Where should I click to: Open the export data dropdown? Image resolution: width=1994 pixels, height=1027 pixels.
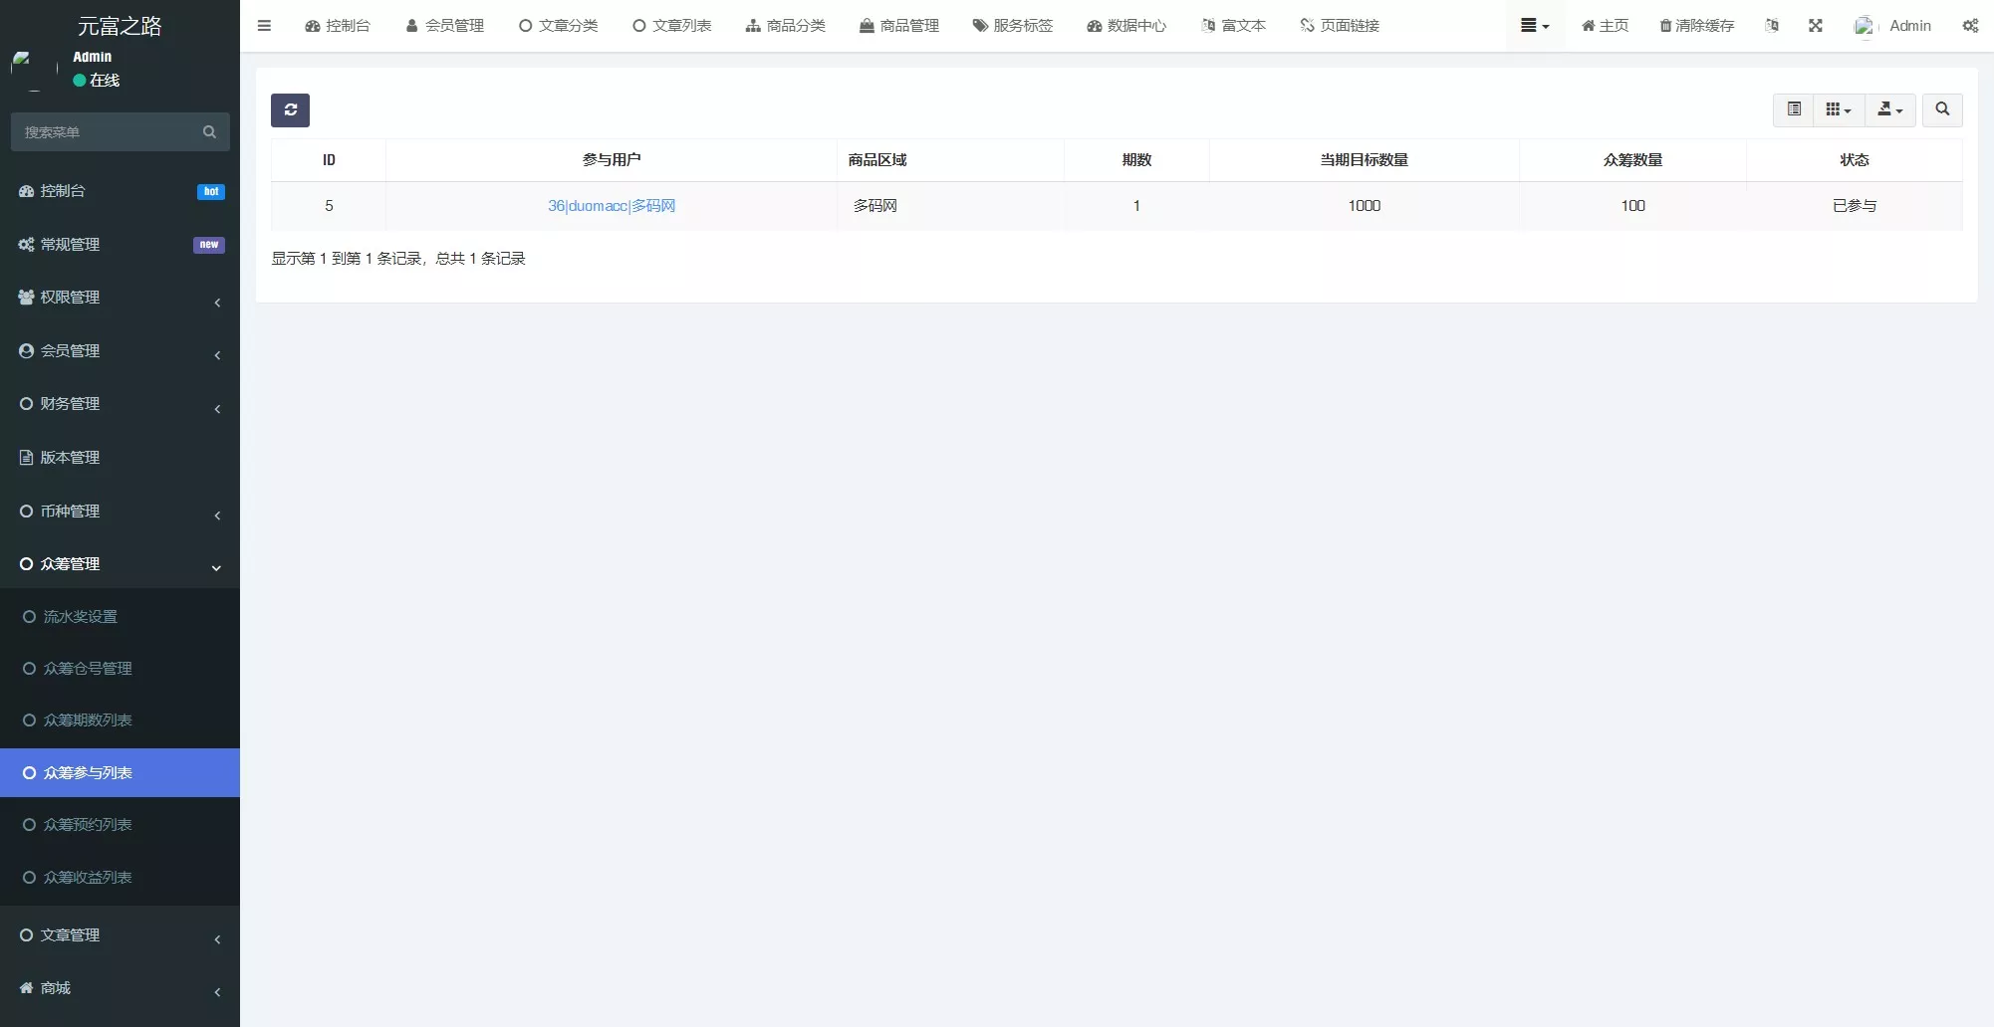1889,109
